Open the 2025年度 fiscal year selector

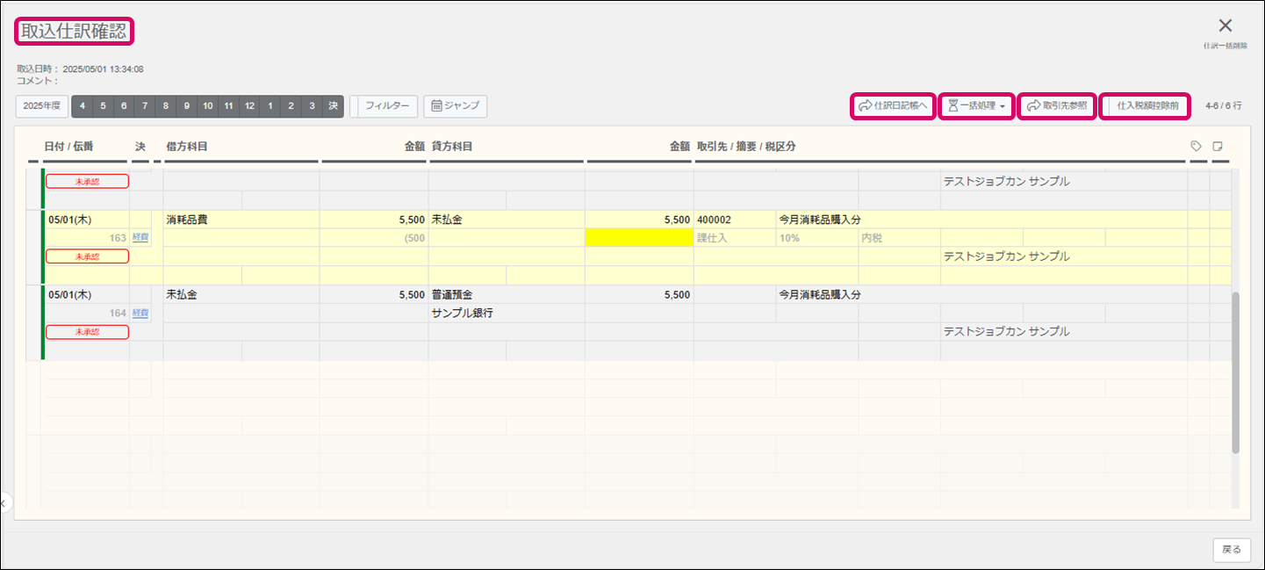tap(41, 106)
